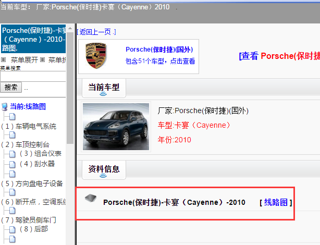Click the computer icon beside 当前:线路图
The height and width of the screenshot is (245, 320).
[5, 107]
